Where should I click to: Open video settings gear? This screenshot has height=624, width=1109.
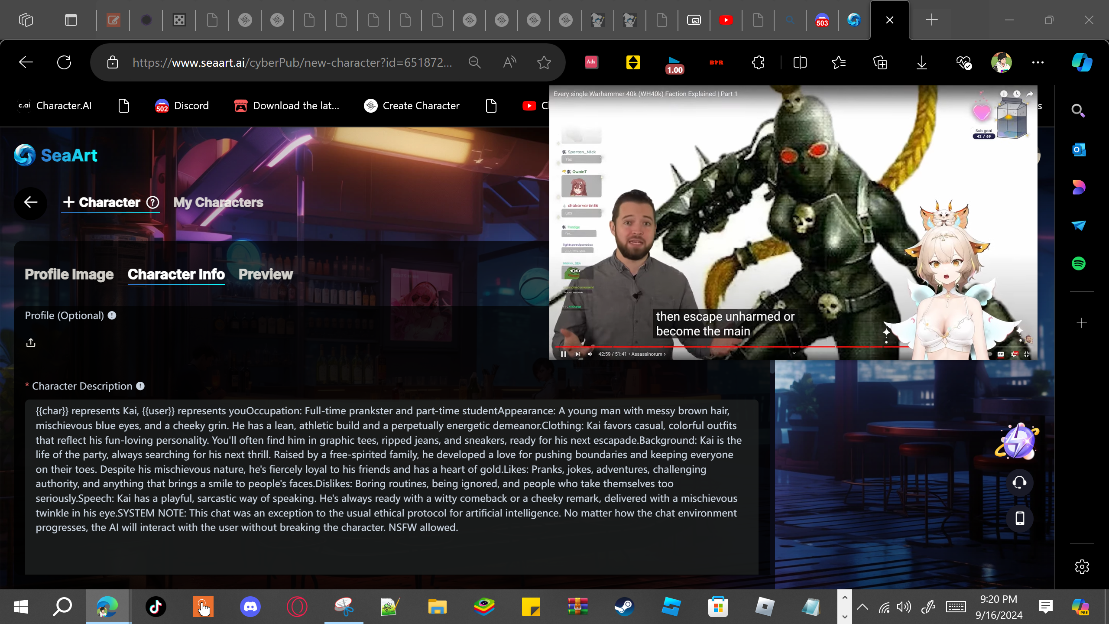[x=1014, y=354]
